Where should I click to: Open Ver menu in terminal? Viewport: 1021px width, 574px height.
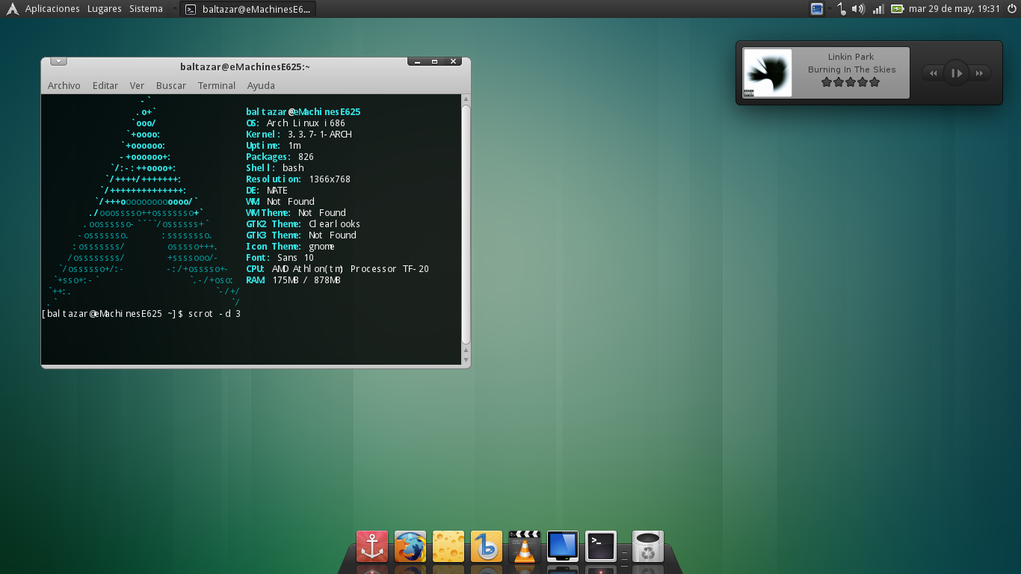pyautogui.click(x=137, y=85)
